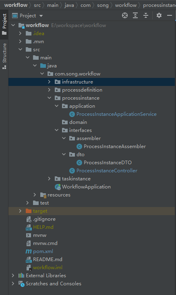Click the Collapse All toolbar icon
Image resolution: width=176 pixels, height=295 pixels.
coord(146,15)
